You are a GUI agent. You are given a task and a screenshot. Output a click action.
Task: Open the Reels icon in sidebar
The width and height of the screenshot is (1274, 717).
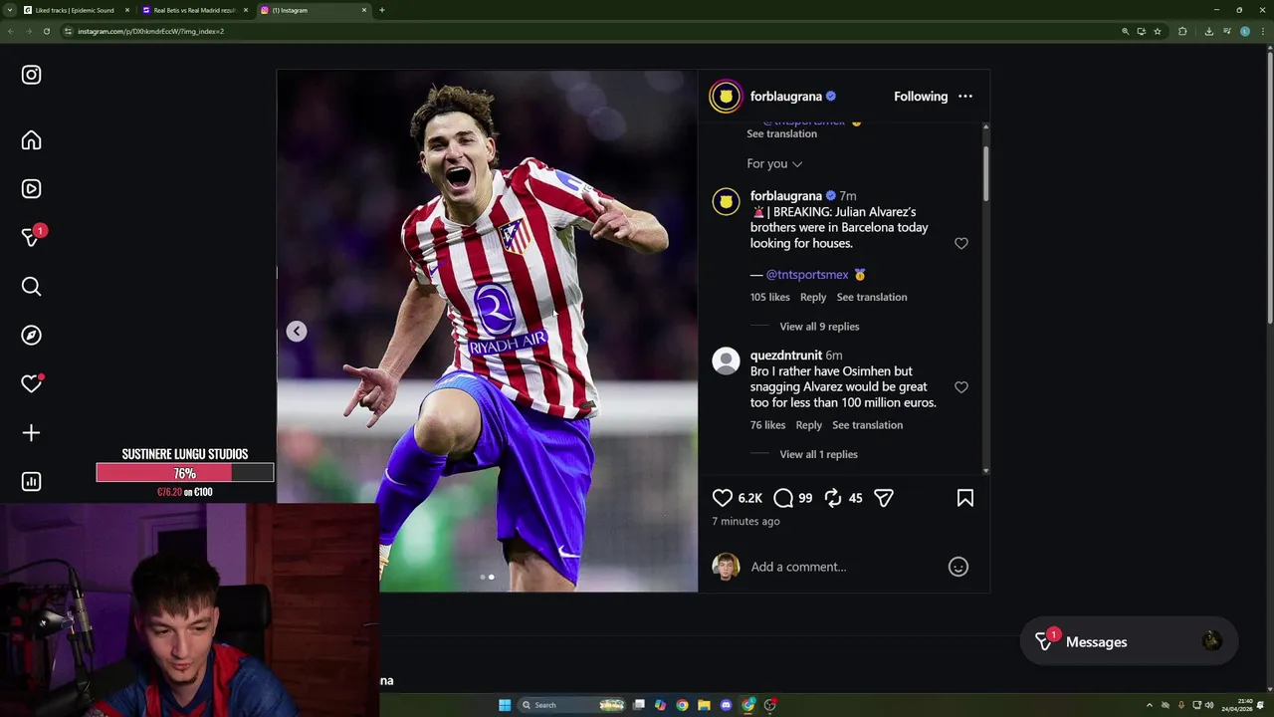click(x=31, y=189)
